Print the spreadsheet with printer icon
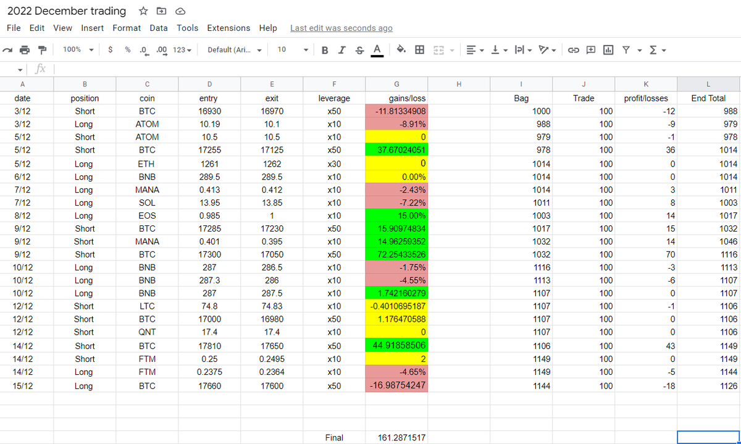The height and width of the screenshot is (444, 741). pos(25,49)
